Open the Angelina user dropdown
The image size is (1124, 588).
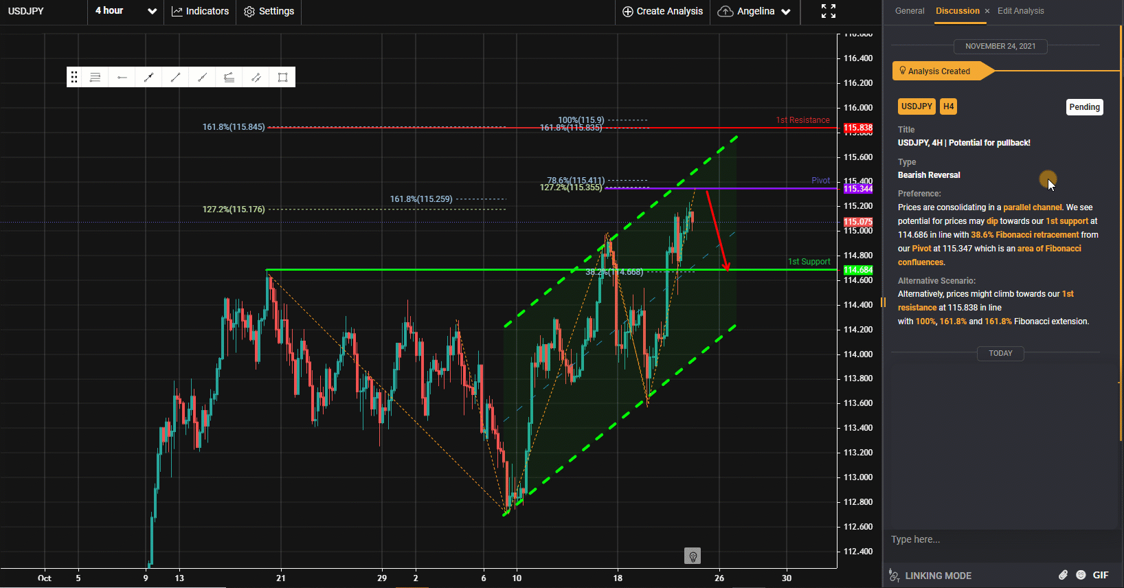(x=754, y=11)
